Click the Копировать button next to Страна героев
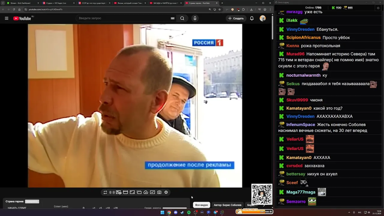 [32, 202]
